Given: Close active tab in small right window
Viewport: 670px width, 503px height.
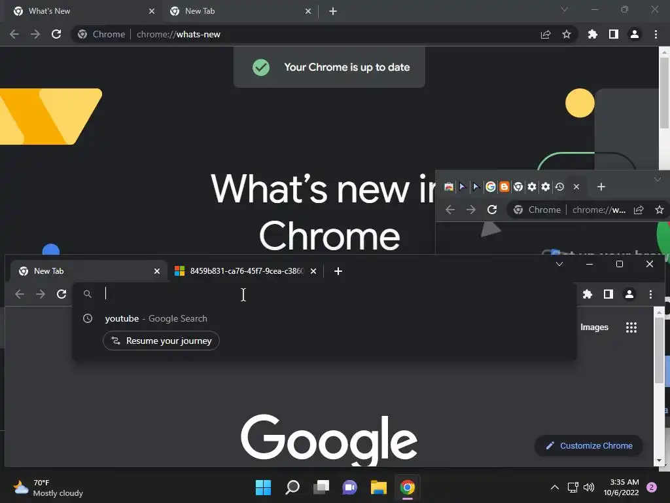Looking at the screenshot, I should pos(576,187).
